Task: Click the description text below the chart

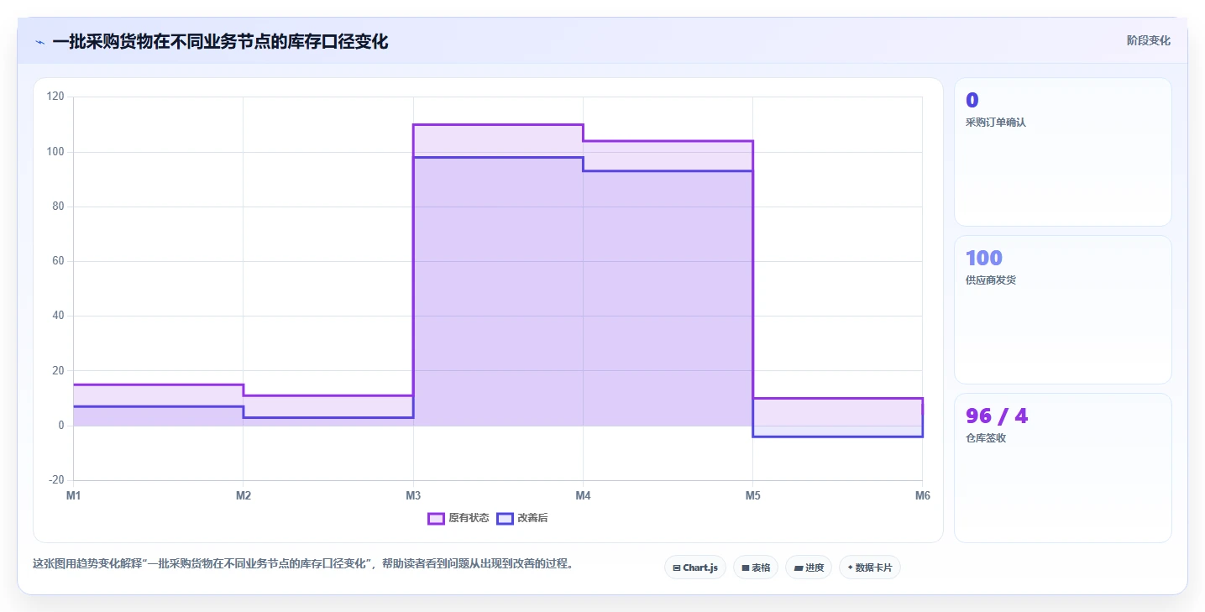Action: 305,564
